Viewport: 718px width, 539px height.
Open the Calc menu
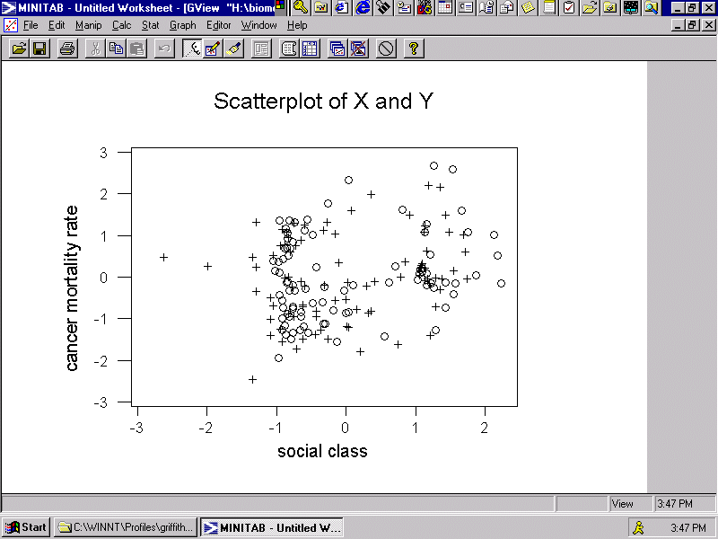coord(122,25)
